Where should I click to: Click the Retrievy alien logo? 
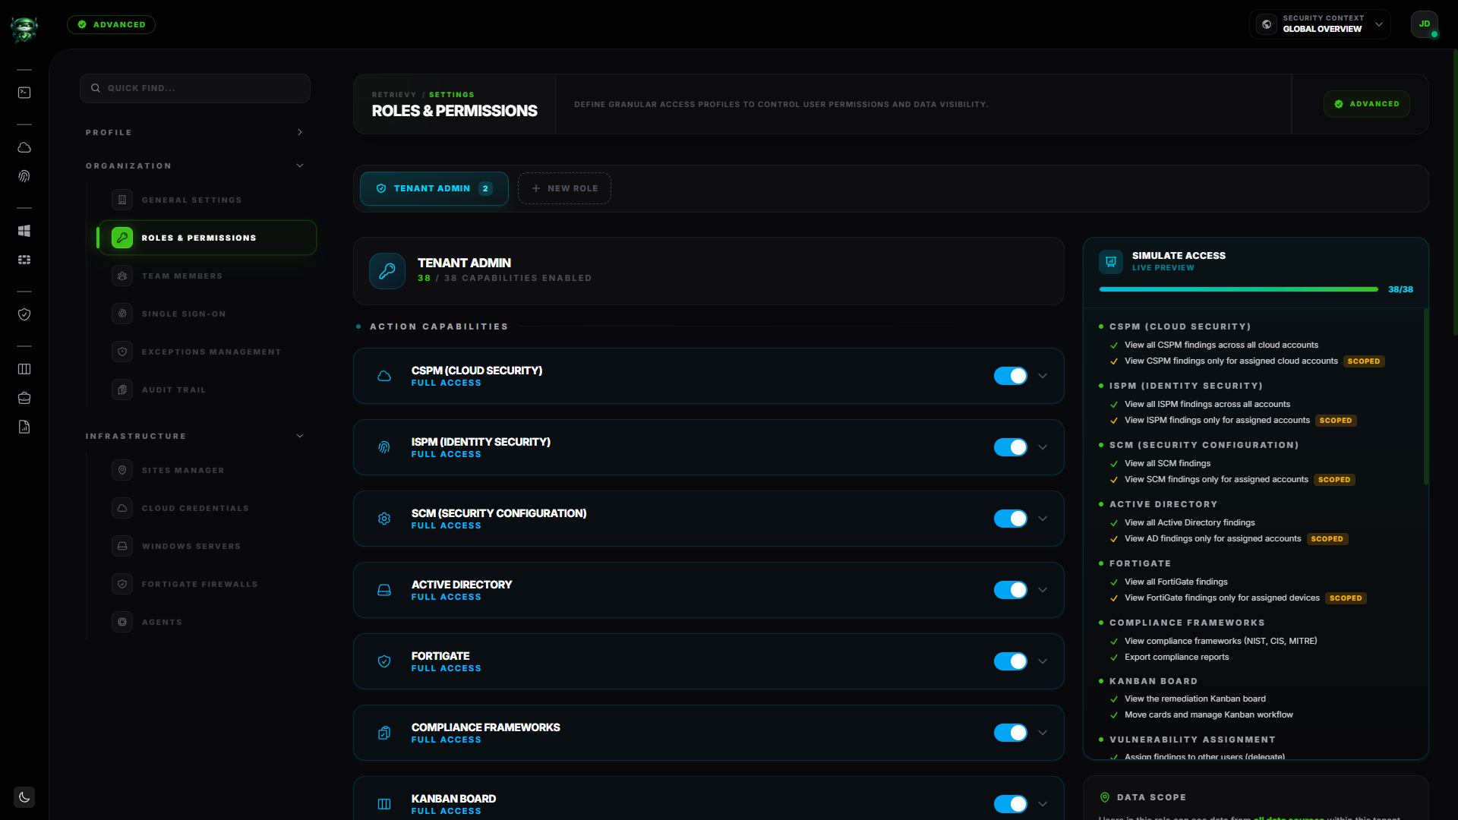[24, 29]
